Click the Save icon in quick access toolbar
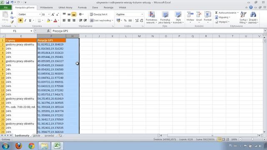Viewport: 267px width, 150px height. [x=8, y=2]
